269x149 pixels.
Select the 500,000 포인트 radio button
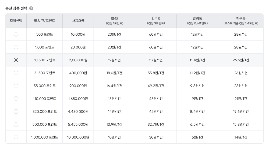point(16,124)
